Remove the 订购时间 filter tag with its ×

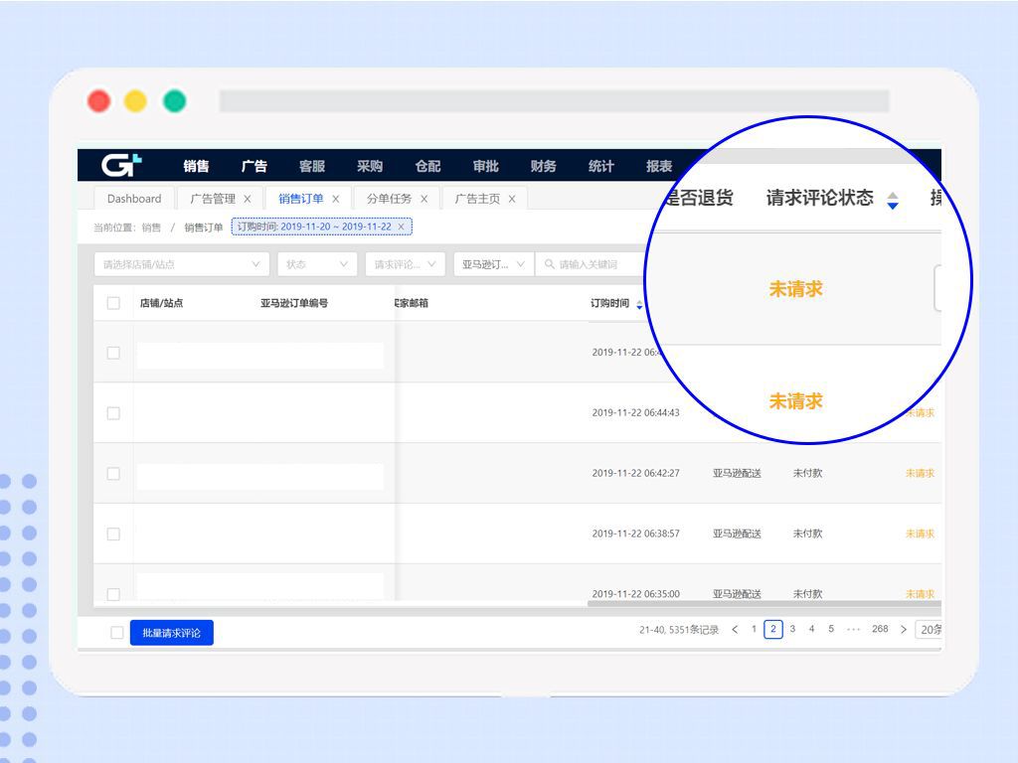point(402,227)
